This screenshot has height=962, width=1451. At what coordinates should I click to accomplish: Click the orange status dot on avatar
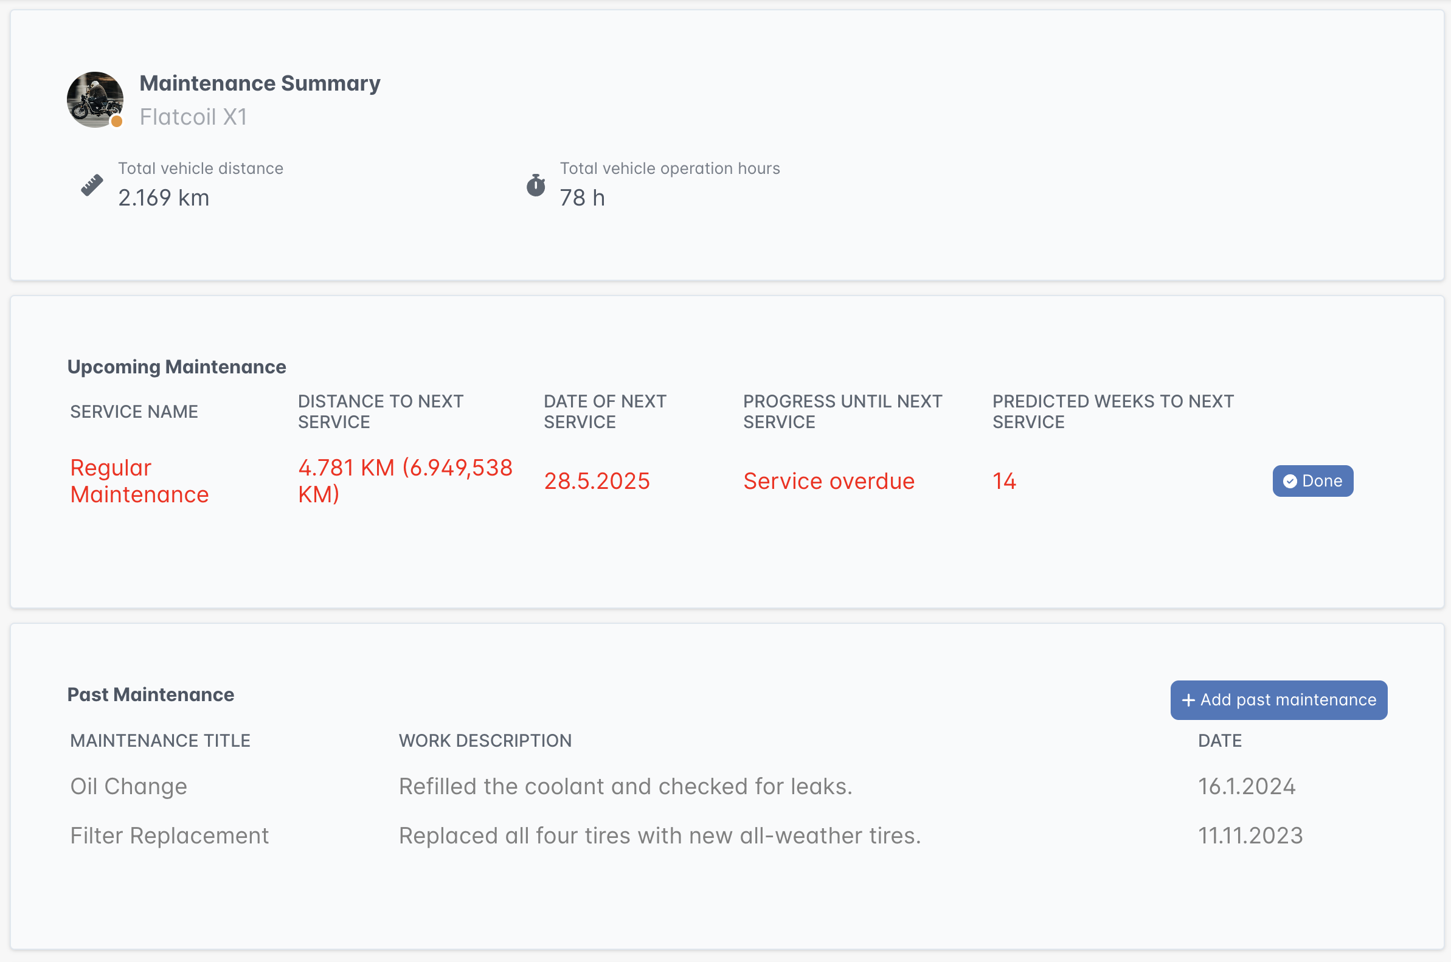coord(117,122)
